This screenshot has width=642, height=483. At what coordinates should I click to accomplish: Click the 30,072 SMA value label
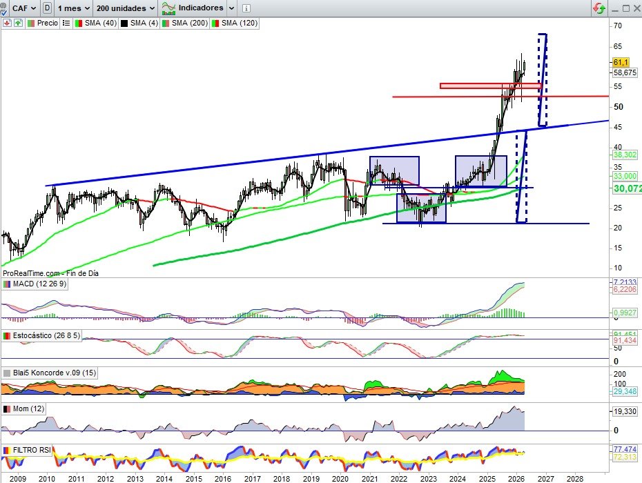pos(627,188)
